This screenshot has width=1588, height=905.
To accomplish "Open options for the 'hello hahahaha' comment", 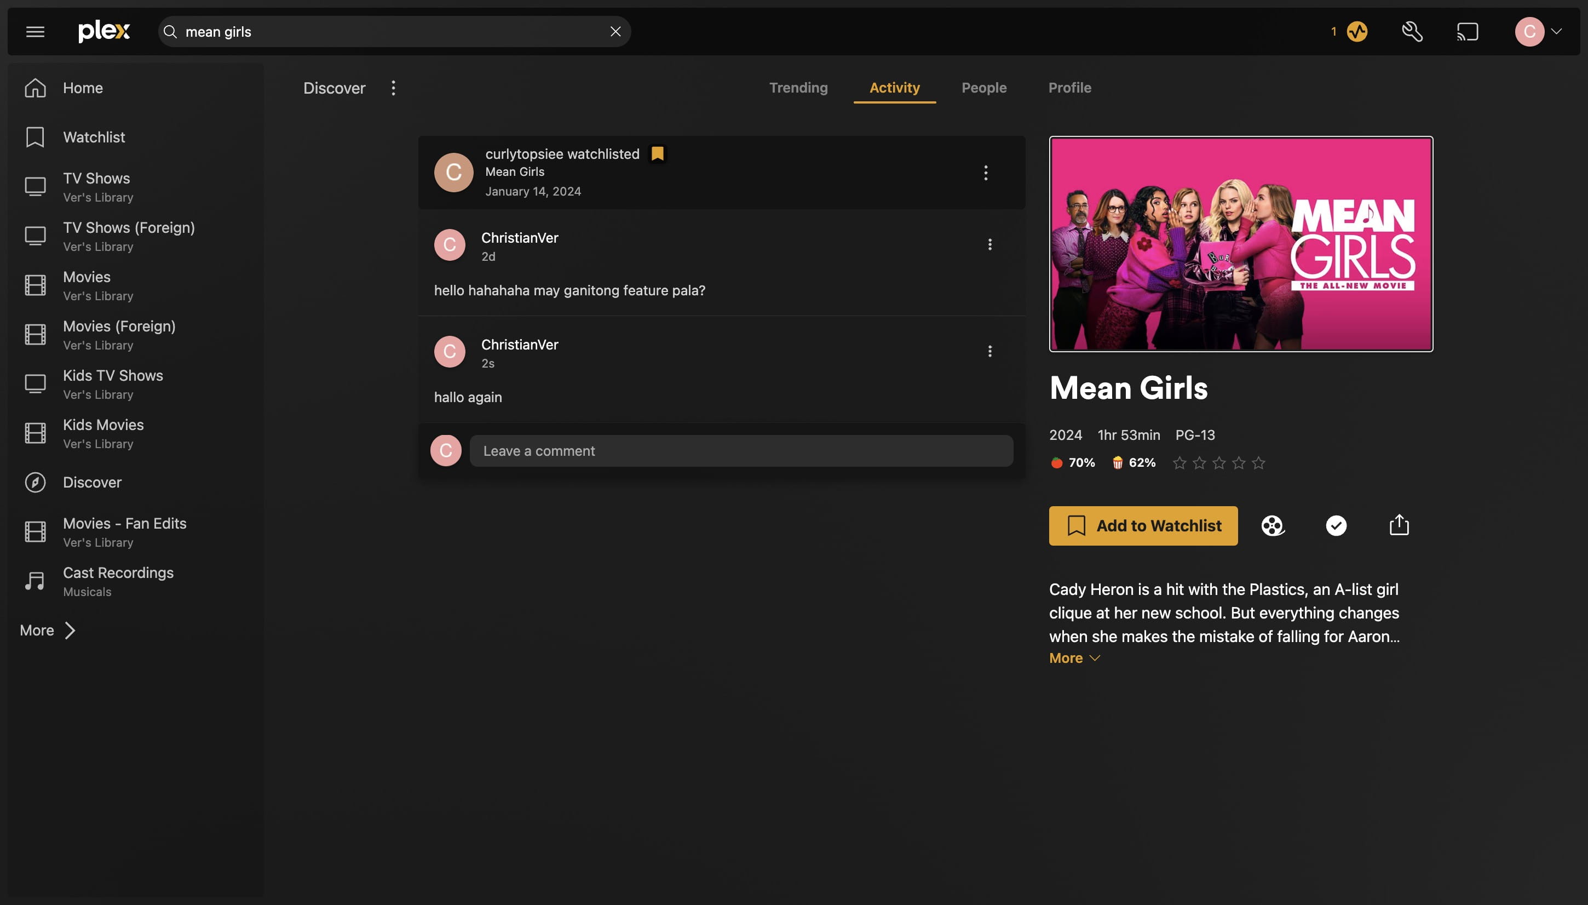I will point(989,245).
